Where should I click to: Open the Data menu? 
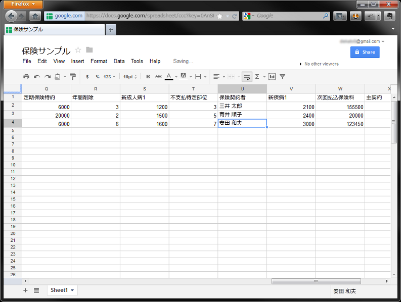119,61
